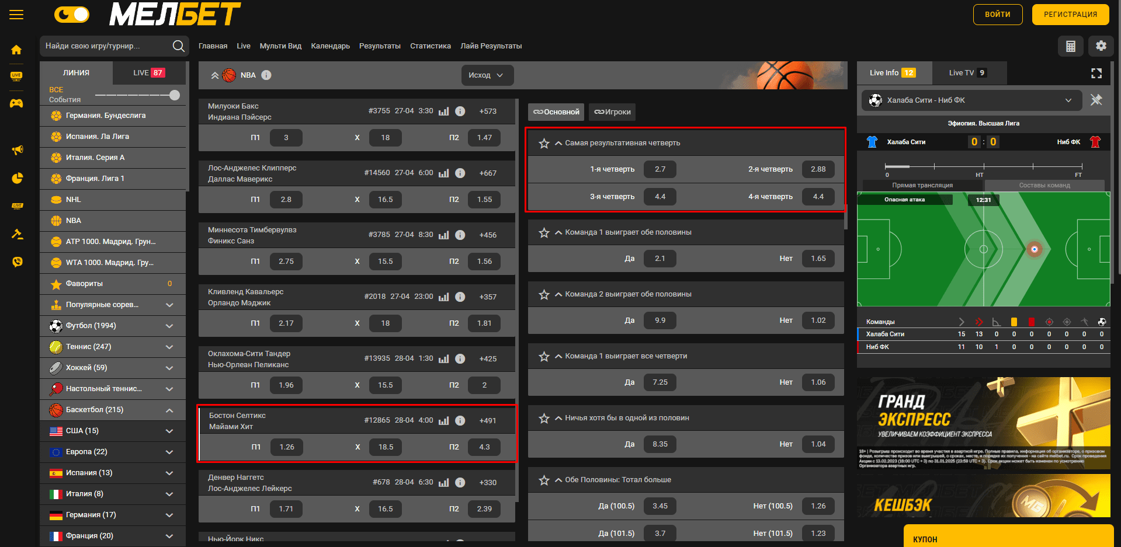Screen dimensions: 1121x547
Task: Expand the Футбол (1994) category
Action: pos(169,326)
